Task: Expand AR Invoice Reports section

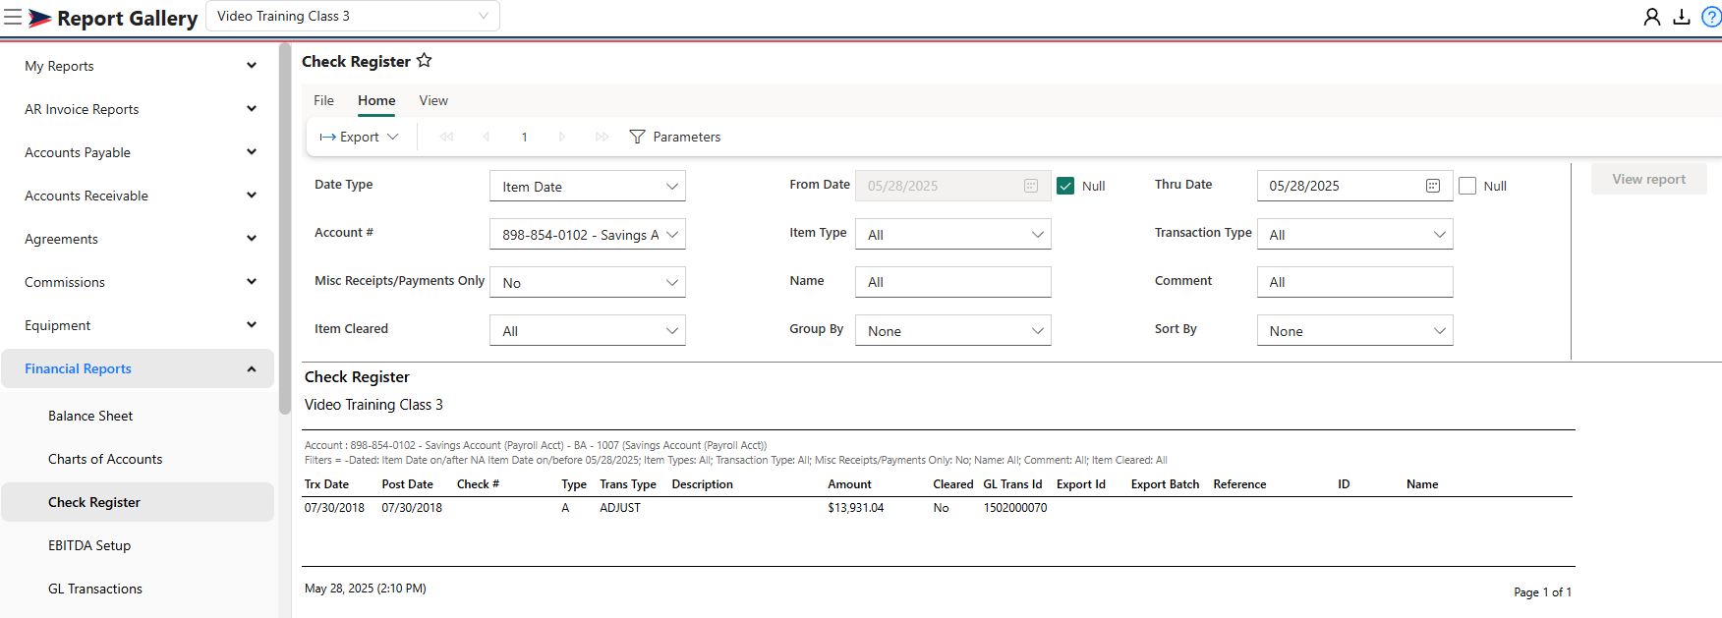Action: click(138, 109)
